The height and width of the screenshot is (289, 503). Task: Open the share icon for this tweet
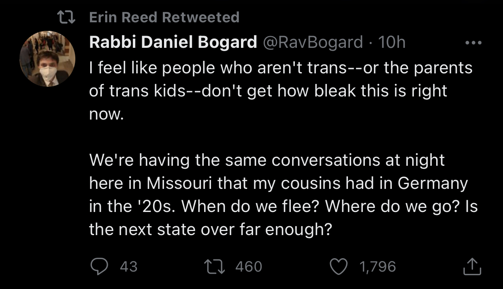click(x=472, y=266)
